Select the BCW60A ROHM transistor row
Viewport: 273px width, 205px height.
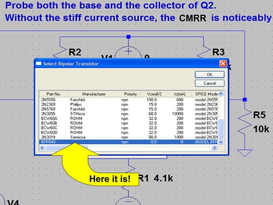point(129,118)
